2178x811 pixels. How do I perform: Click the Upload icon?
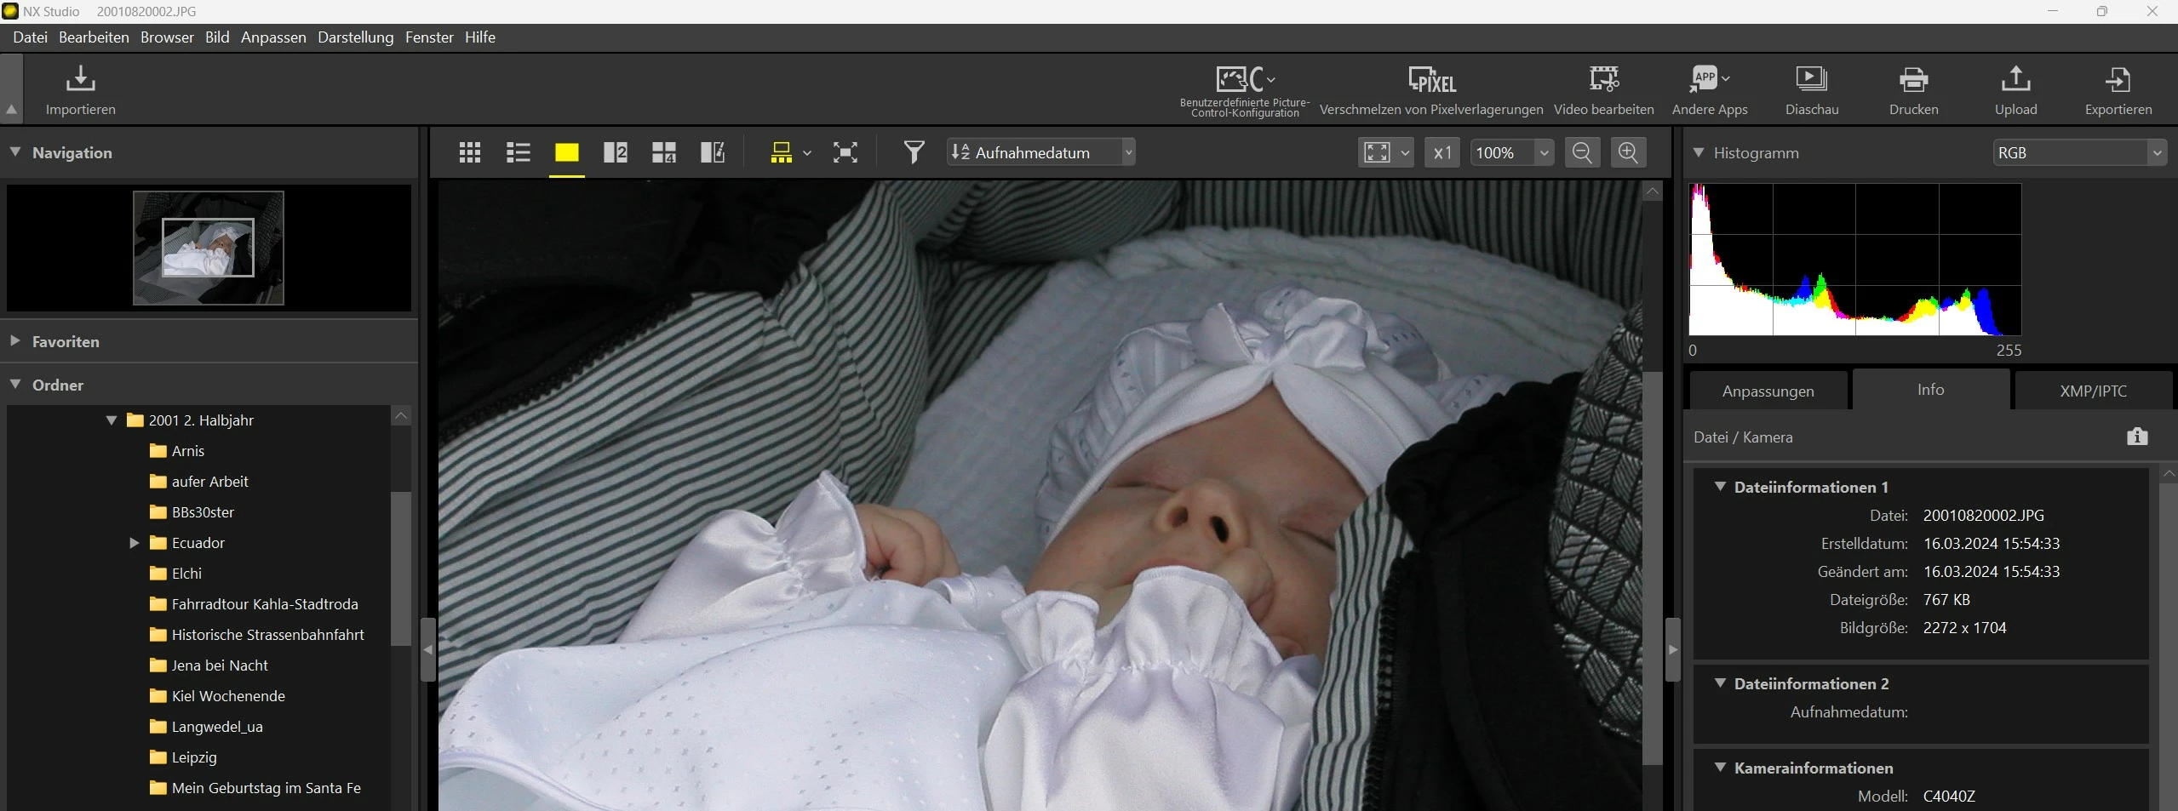coord(2015,79)
